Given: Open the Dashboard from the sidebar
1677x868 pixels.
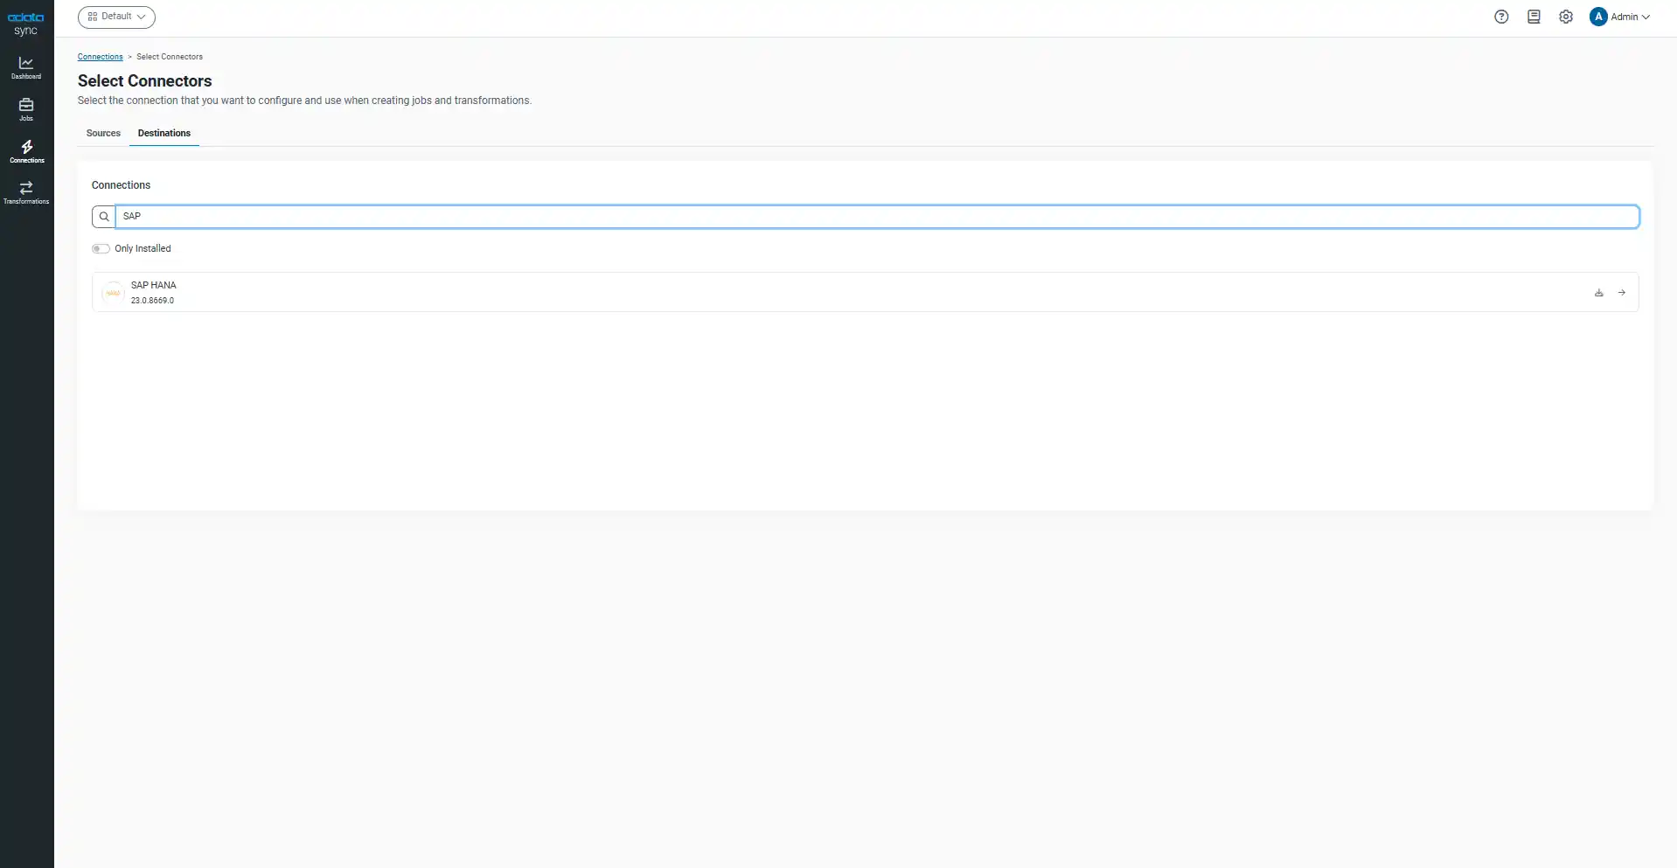Looking at the screenshot, I should (x=26, y=67).
